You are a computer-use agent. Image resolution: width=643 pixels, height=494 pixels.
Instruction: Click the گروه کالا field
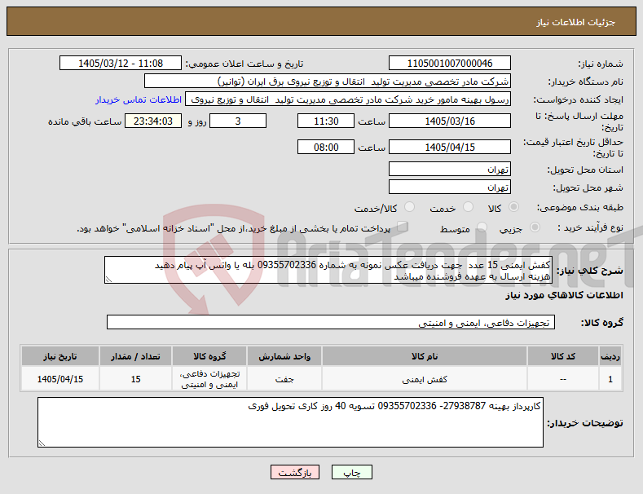click(331, 323)
